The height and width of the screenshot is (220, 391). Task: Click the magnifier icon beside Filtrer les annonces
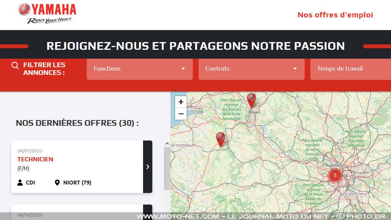[15, 66]
